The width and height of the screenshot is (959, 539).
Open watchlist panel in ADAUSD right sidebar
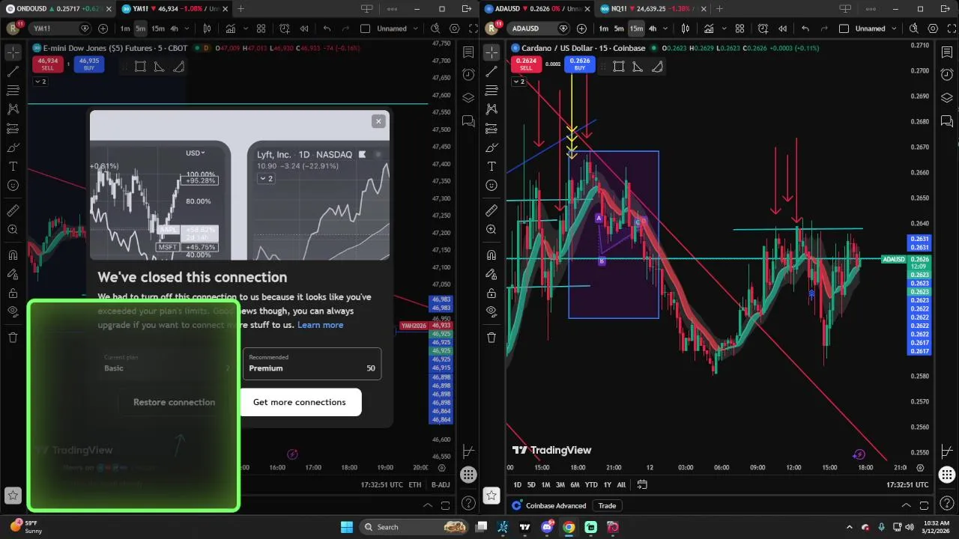(x=947, y=52)
